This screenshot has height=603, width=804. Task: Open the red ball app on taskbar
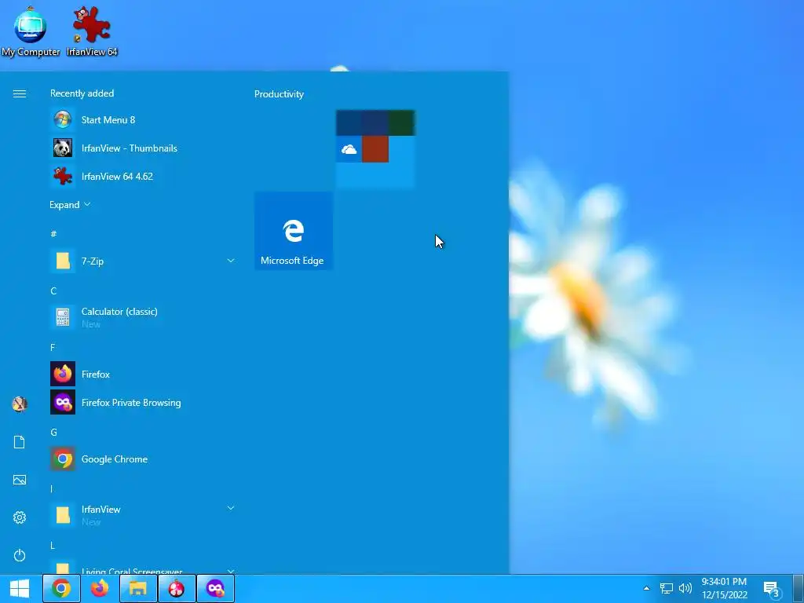[x=177, y=588]
